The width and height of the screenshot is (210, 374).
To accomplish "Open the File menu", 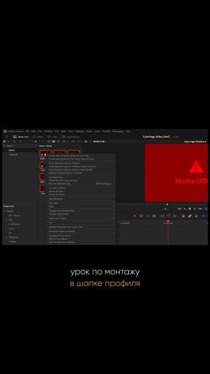I will [x=27, y=131].
